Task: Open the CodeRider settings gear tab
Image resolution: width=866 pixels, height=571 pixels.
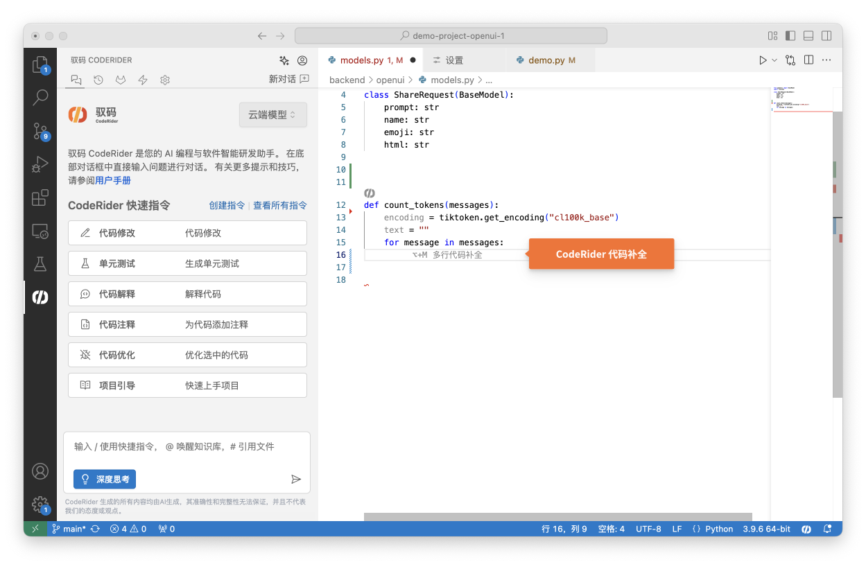Action: pos(165,80)
